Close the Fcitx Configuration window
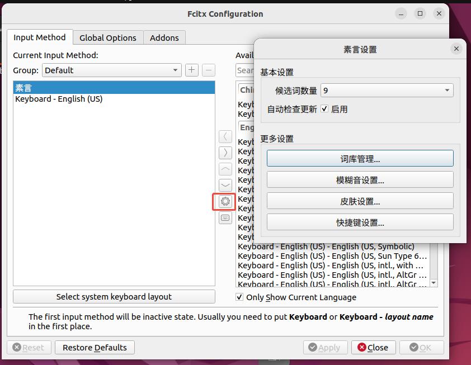 [x=439, y=13]
